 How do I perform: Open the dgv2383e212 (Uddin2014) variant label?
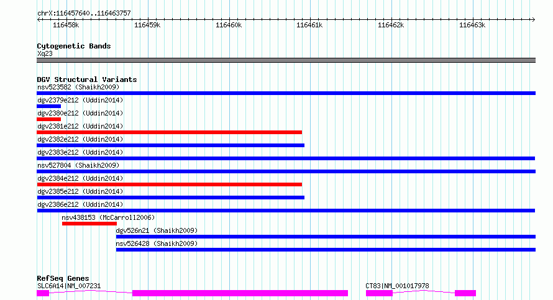pos(80,152)
